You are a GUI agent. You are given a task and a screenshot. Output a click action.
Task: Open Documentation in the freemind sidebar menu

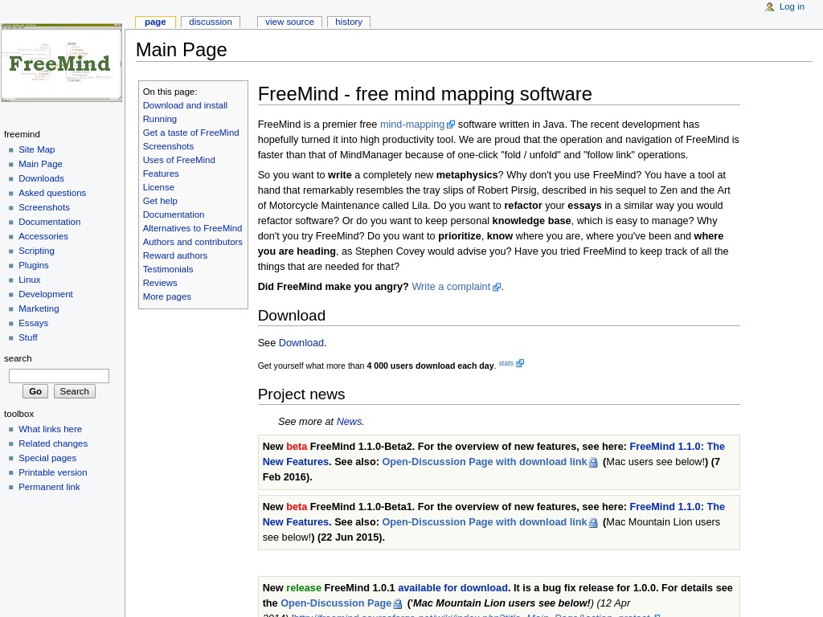(x=50, y=222)
